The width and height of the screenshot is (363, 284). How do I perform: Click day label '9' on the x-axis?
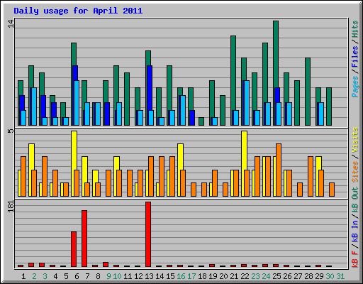click(x=108, y=276)
